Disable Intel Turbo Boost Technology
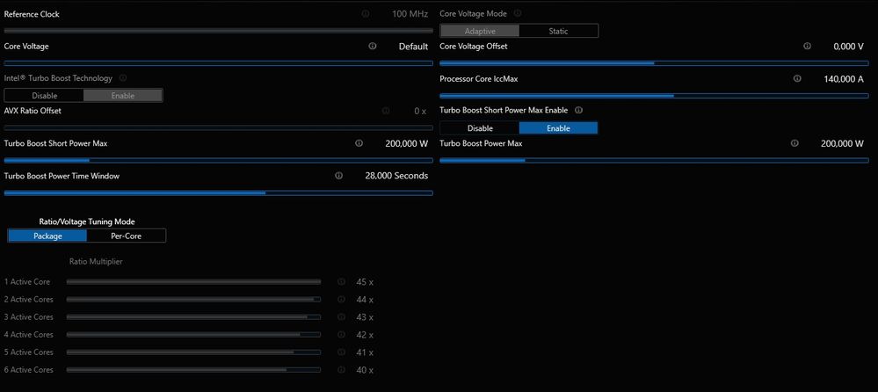 click(x=44, y=95)
